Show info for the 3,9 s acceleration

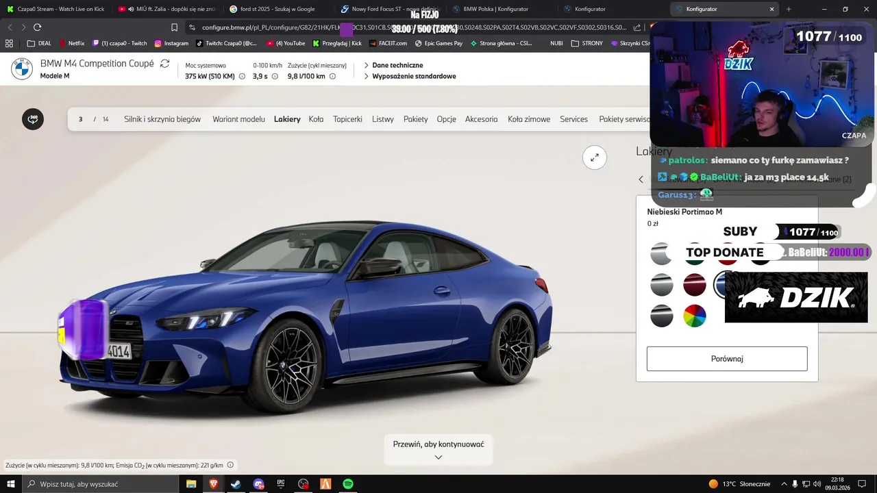pos(275,77)
